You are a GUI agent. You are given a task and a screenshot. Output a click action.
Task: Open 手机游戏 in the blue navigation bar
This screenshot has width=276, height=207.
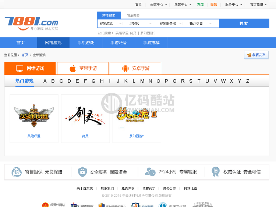coord(86,43)
